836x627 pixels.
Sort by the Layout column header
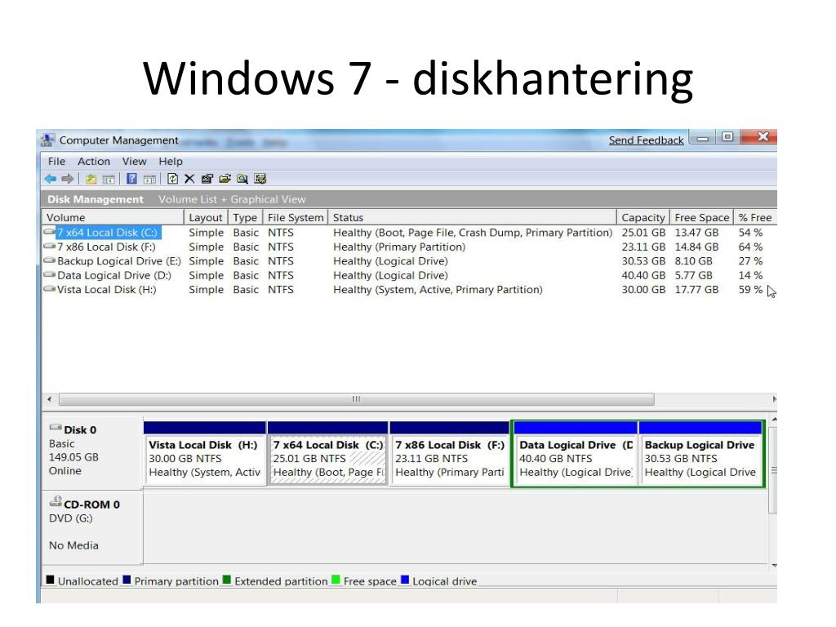[x=207, y=217]
